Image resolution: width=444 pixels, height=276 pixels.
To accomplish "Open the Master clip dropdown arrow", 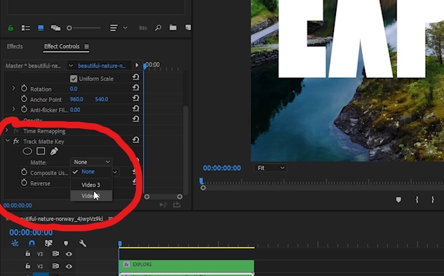I will [x=71, y=65].
